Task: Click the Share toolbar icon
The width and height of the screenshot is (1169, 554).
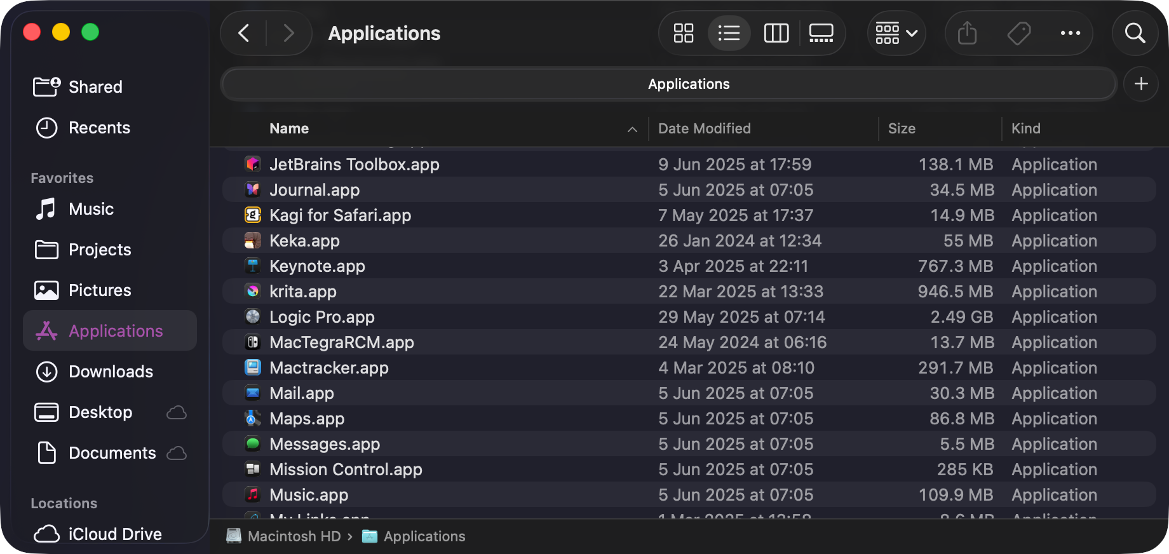Action: point(967,33)
